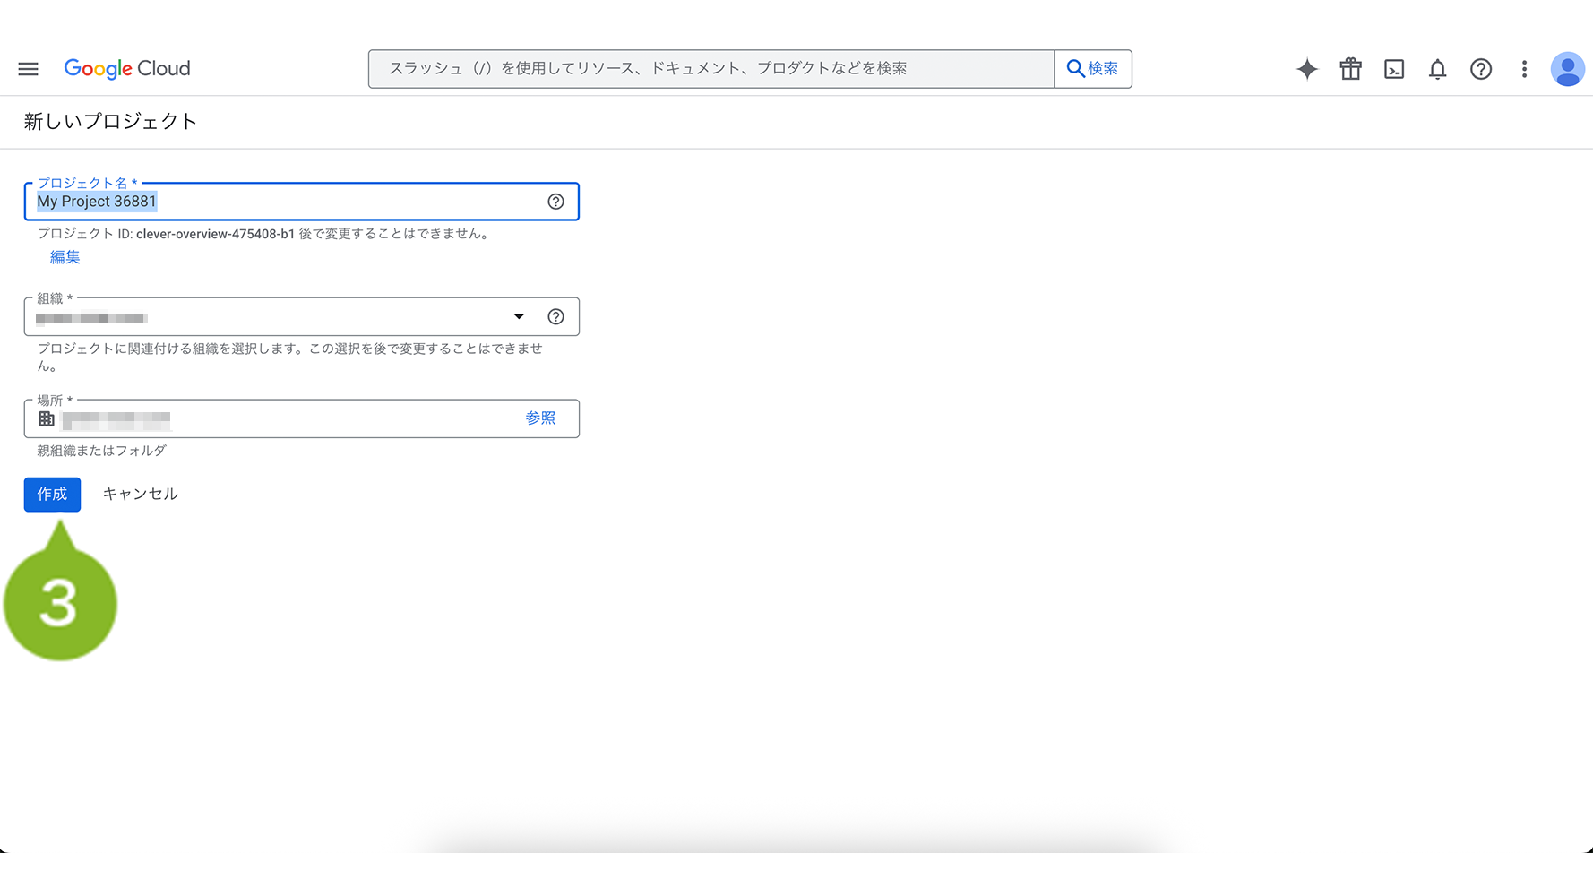This screenshot has height=896, width=1593.
Task: Open the three-dot more options menu
Action: click(x=1524, y=69)
